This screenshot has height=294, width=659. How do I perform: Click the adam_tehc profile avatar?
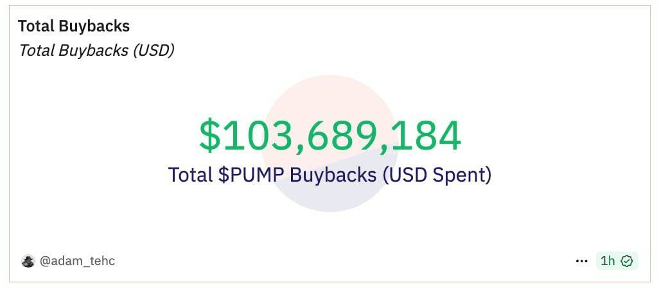28,261
